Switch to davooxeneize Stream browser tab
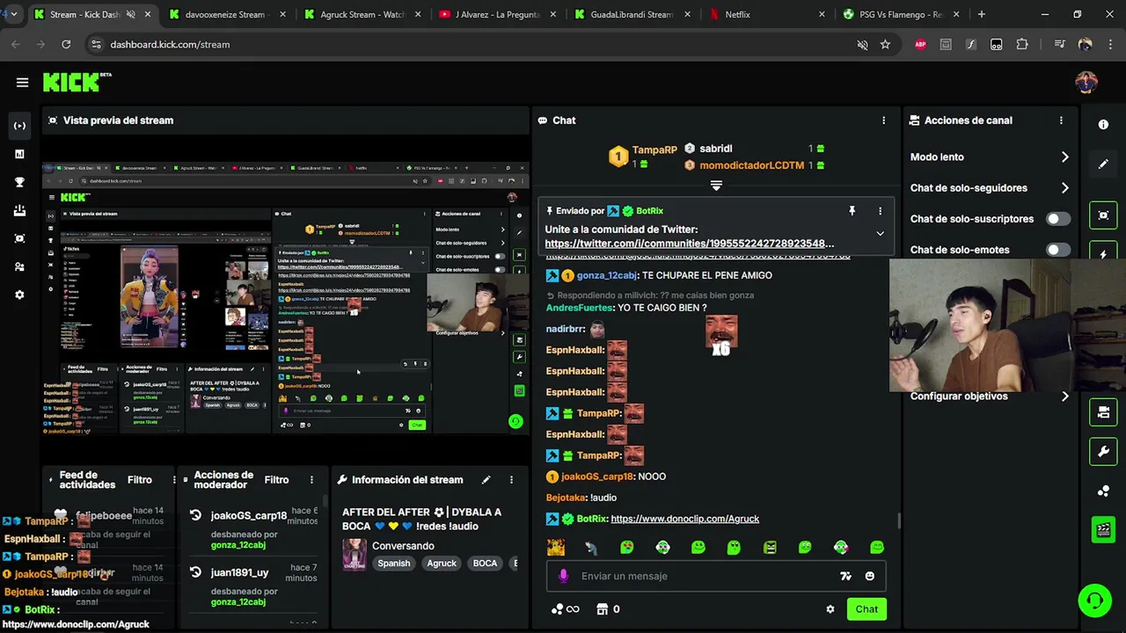 [225, 14]
